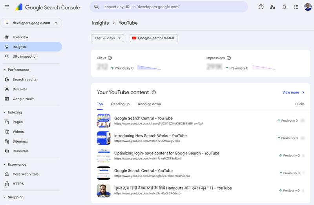Click help icon beside Your YouTube content

(153, 92)
